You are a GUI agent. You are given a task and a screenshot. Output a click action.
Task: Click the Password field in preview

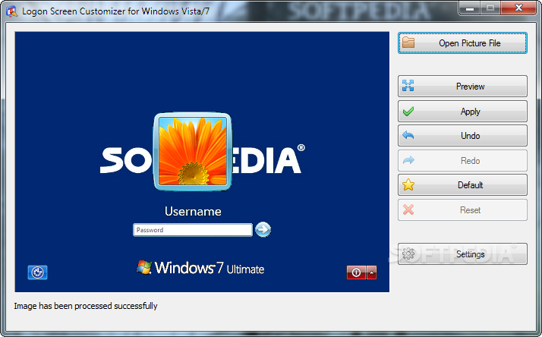pos(193,230)
